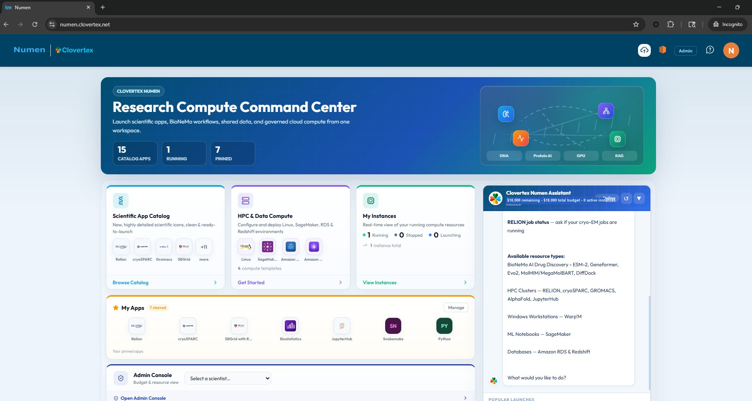
Task: Click the 15 Catalog Apps stat card
Action: coord(135,153)
